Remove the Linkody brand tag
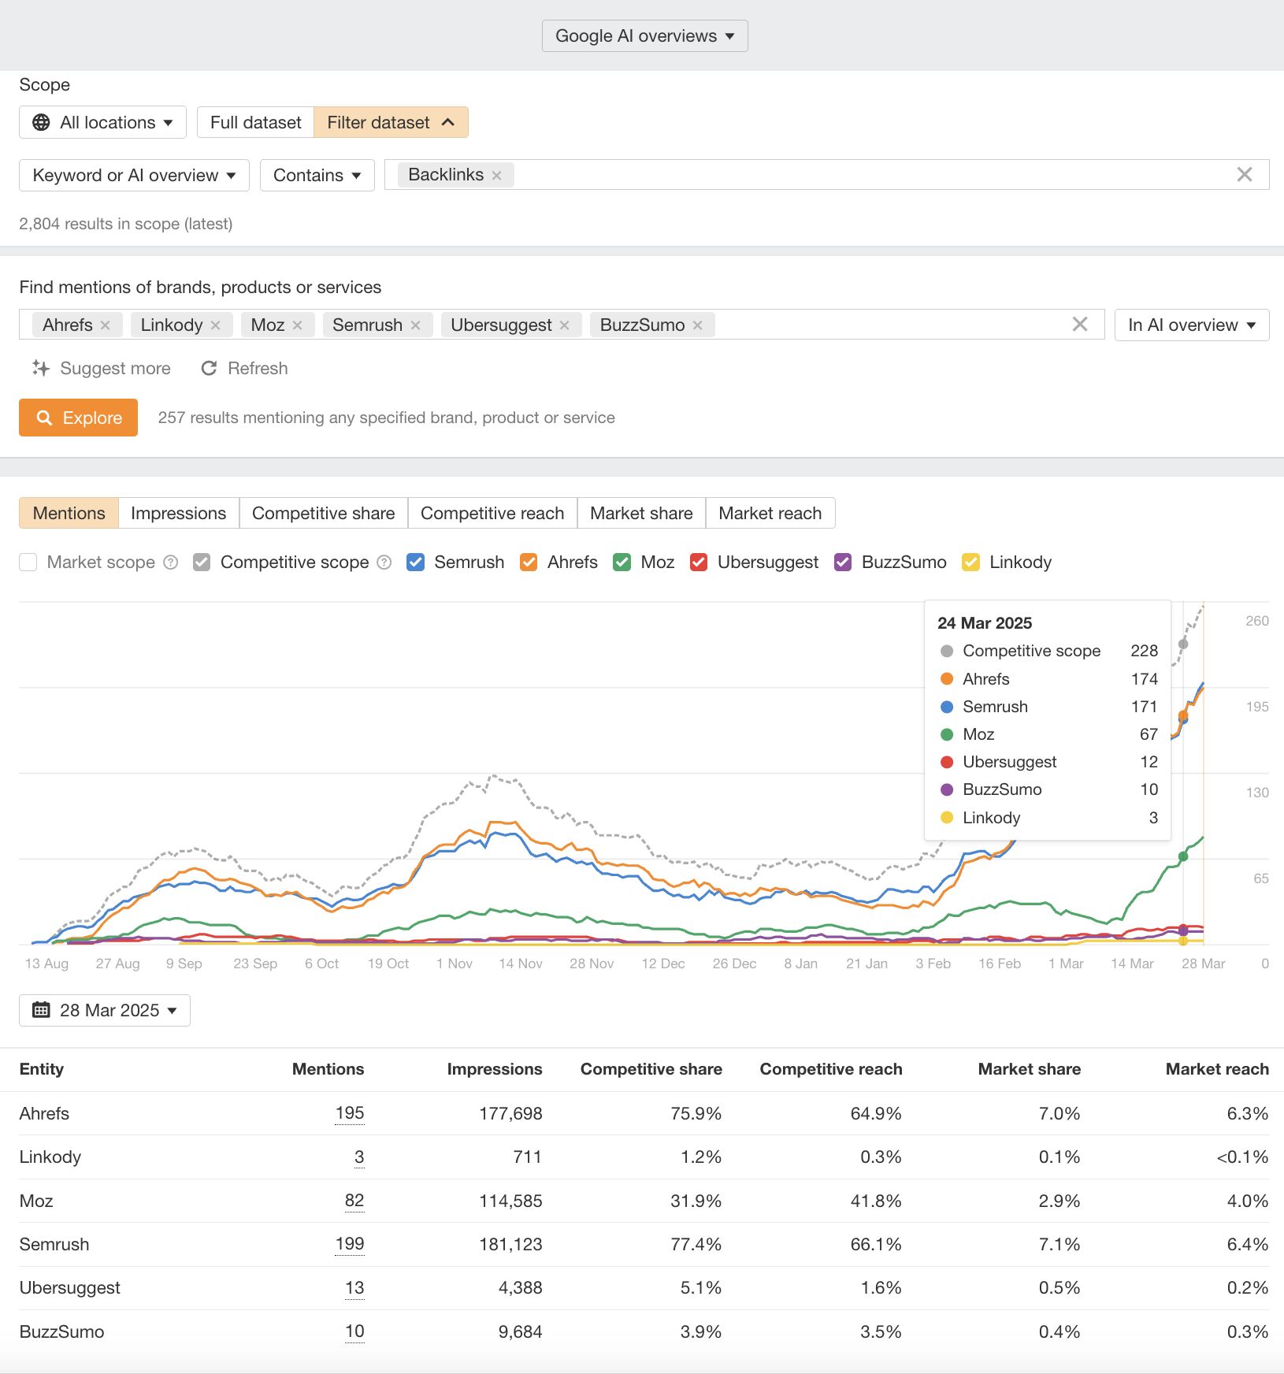 pos(216,325)
